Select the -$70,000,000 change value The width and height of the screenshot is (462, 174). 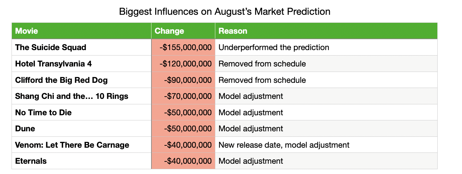click(x=188, y=96)
